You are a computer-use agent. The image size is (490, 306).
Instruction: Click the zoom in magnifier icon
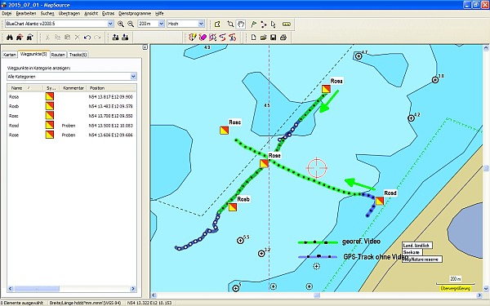pos(121,24)
